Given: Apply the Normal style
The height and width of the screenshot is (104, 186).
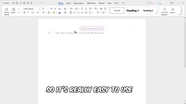Looking at the screenshot, I should click(117, 10).
